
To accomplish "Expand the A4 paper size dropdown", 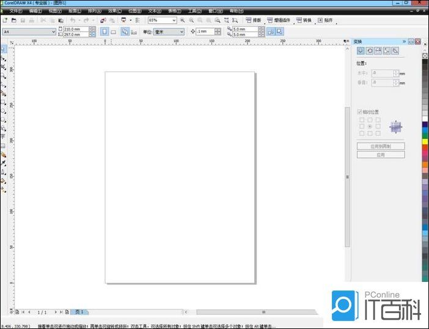I will 53,31.
